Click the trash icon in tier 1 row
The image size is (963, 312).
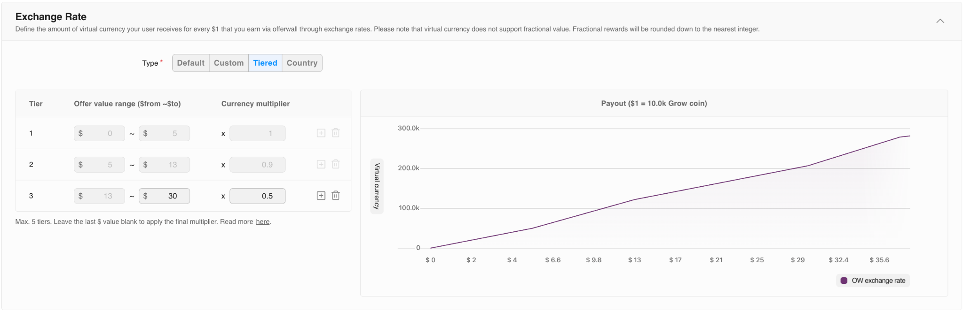click(336, 133)
